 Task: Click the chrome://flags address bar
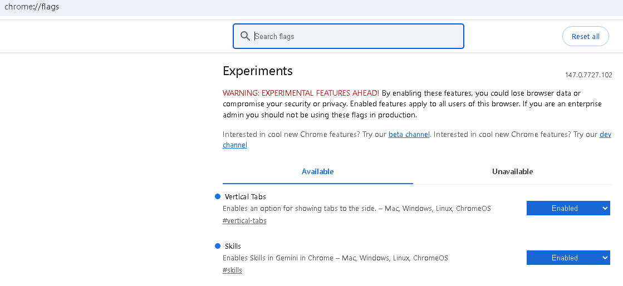click(32, 7)
